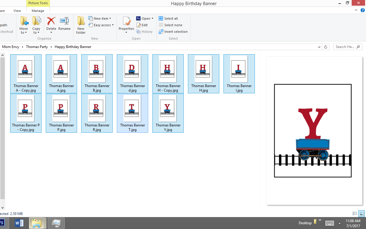Click the Edit button in the Open group
The height and width of the screenshot is (229, 366).
point(142,25)
